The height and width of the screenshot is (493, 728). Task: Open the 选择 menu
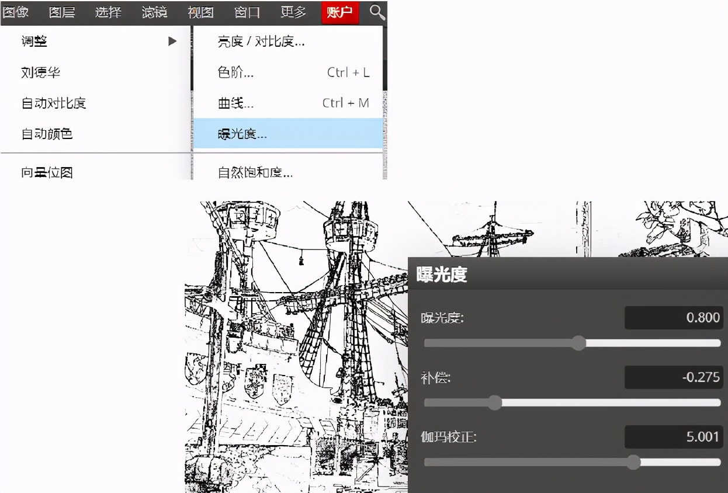point(108,12)
